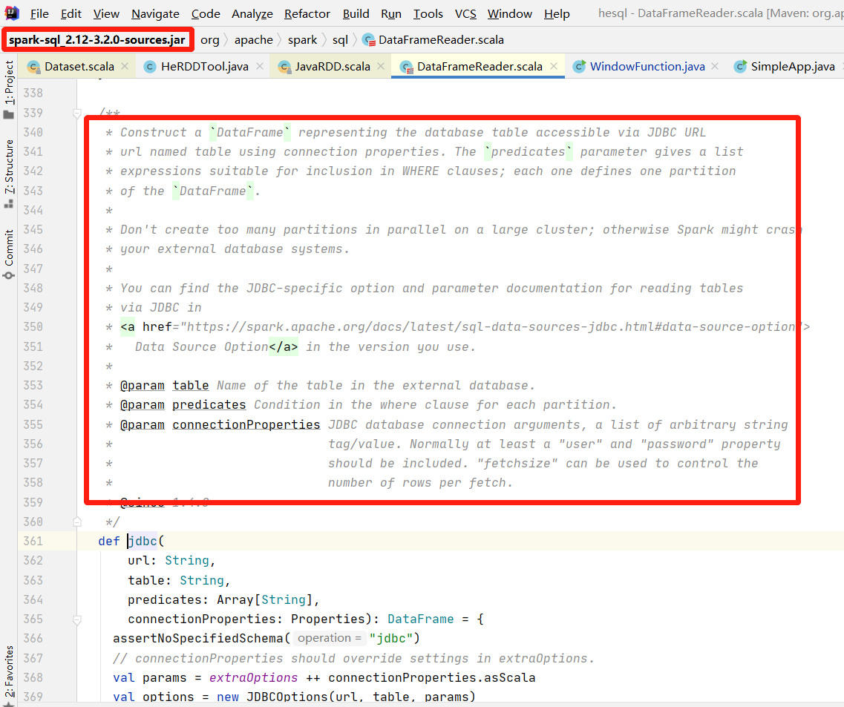Click the sql breadcrumb segment
Image resolution: width=844 pixels, height=707 pixels.
[x=340, y=40]
